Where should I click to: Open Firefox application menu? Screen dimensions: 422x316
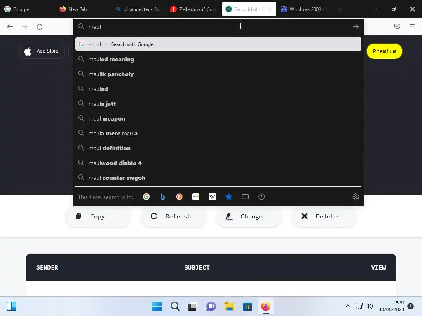[412, 26]
